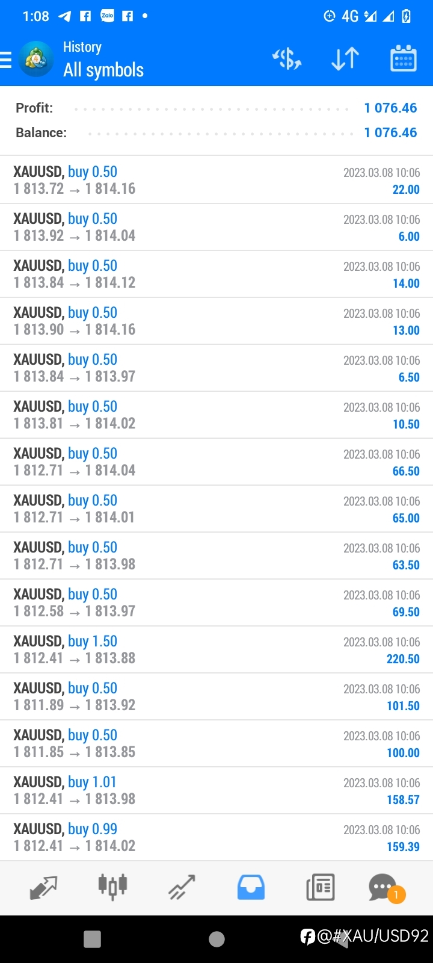This screenshot has height=963, width=433.
Task: Open the News tab
Action: (320, 888)
